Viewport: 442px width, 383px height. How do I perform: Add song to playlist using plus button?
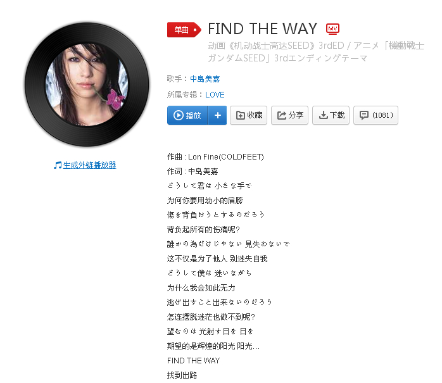pos(217,115)
